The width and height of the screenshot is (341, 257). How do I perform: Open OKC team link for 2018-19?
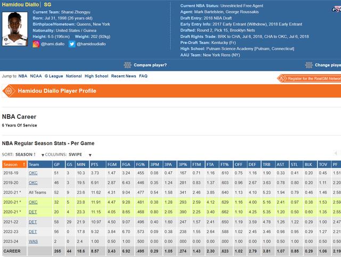(x=33, y=173)
